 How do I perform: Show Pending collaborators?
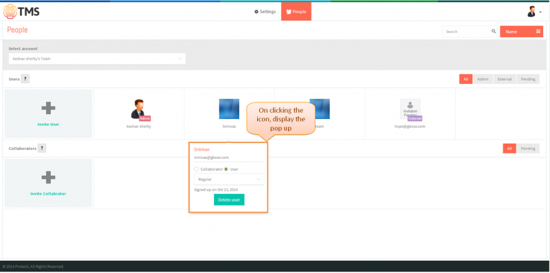pyautogui.click(x=528, y=149)
